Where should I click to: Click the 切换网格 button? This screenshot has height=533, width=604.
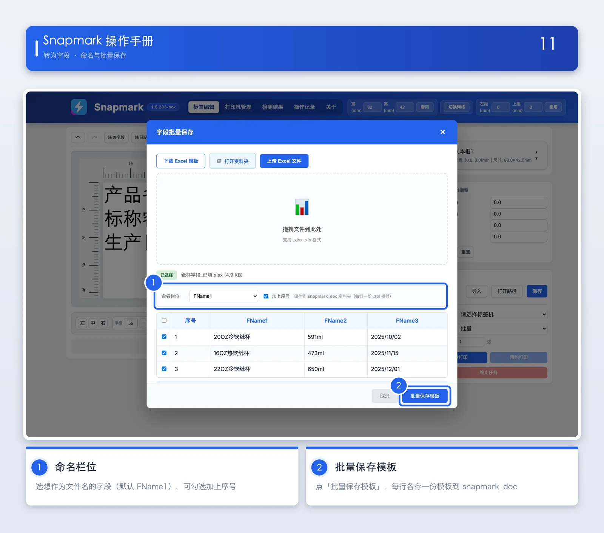[457, 107]
